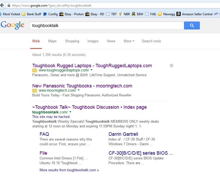Image resolution: width=220 pixels, height=177 pixels.
Task: Click the ad info circle icon
Action: tap(171, 66)
